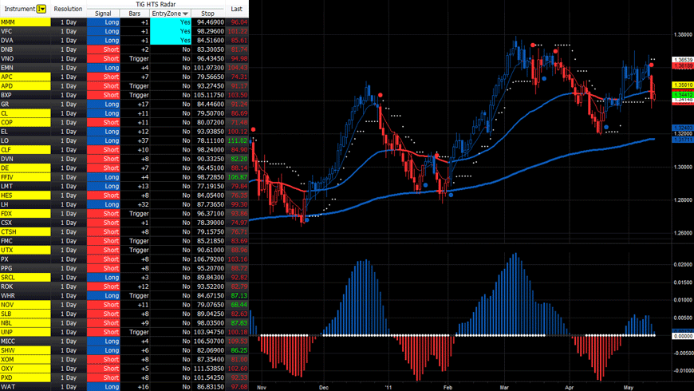Click the Bars column header
This screenshot has width=694, height=391.
[135, 14]
